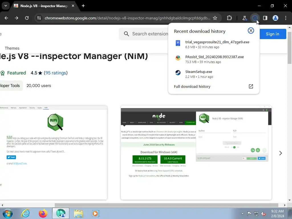Image resolution: width=292 pixels, height=219 pixels.
Task: Click the scroll-left arrow on horizontal scrollbar
Action: (x=2, y=205)
